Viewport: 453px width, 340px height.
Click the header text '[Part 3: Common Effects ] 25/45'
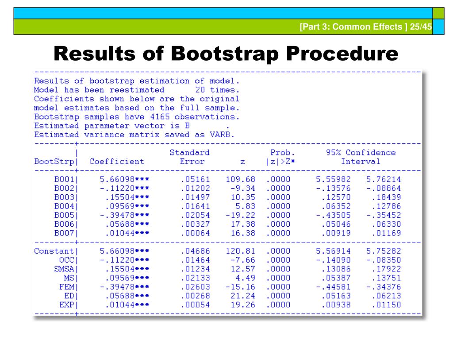click(x=366, y=27)
